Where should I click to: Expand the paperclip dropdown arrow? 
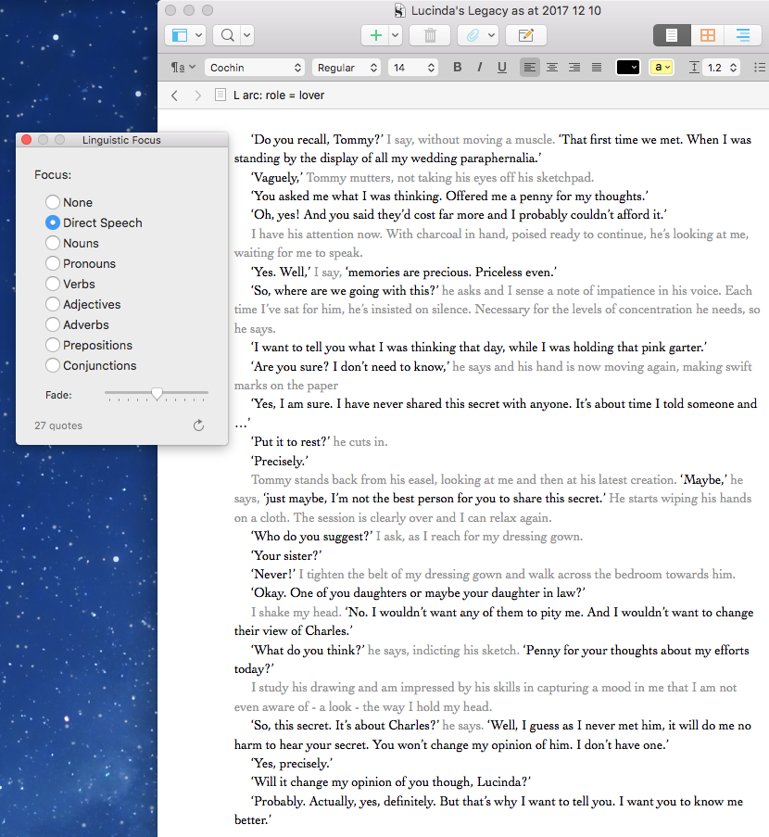(x=491, y=36)
